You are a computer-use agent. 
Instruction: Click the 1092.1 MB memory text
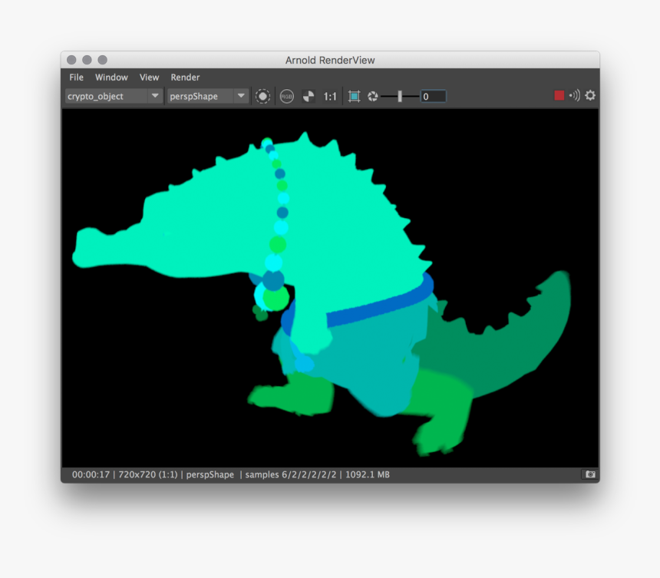point(368,474)
